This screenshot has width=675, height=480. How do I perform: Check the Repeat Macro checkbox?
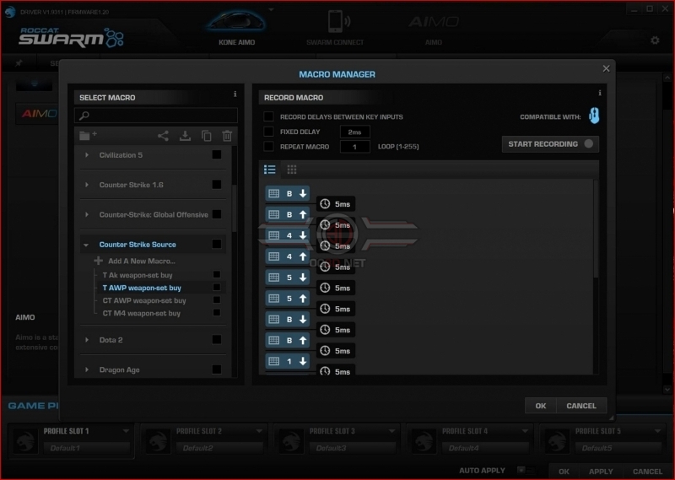pyautogui.click(x=268, y=147)
